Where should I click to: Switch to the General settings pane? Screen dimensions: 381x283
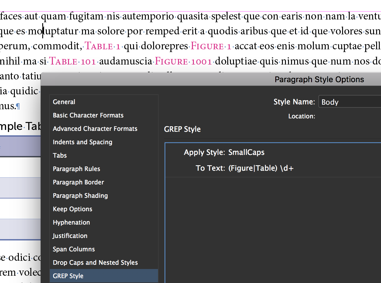(x=64, y=102)
